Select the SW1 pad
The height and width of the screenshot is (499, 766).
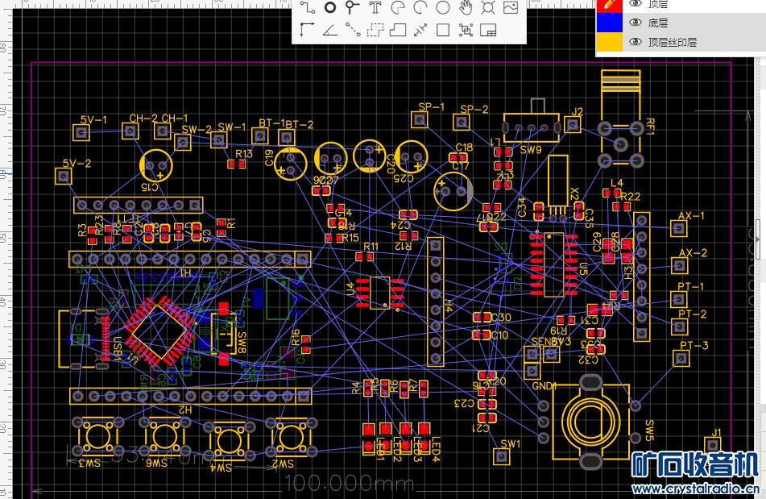coord(501,456)
